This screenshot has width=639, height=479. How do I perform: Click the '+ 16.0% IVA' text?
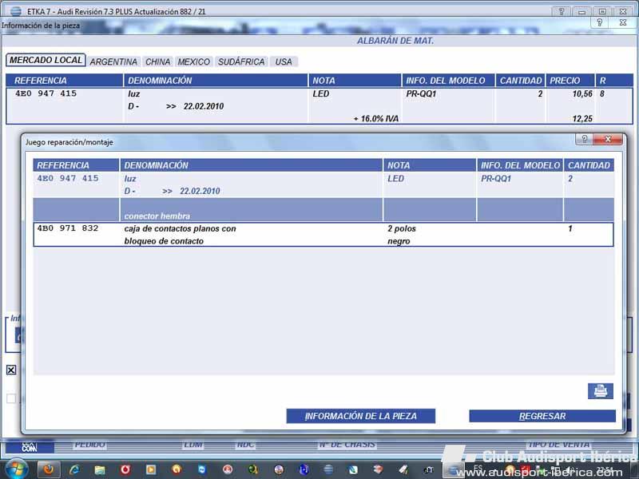click(375, 118)
